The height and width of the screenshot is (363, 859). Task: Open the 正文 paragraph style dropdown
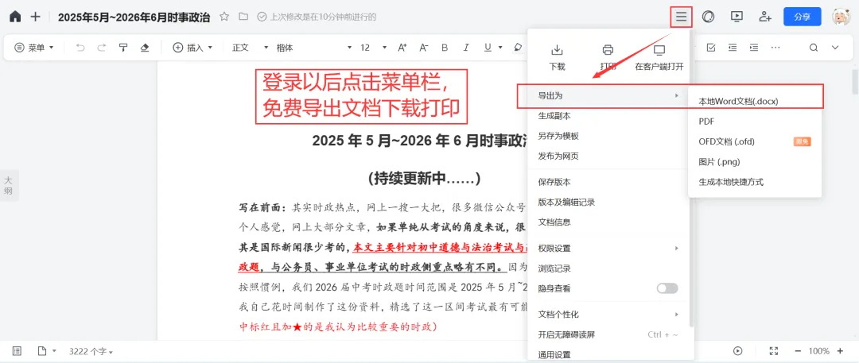(251, 48)
